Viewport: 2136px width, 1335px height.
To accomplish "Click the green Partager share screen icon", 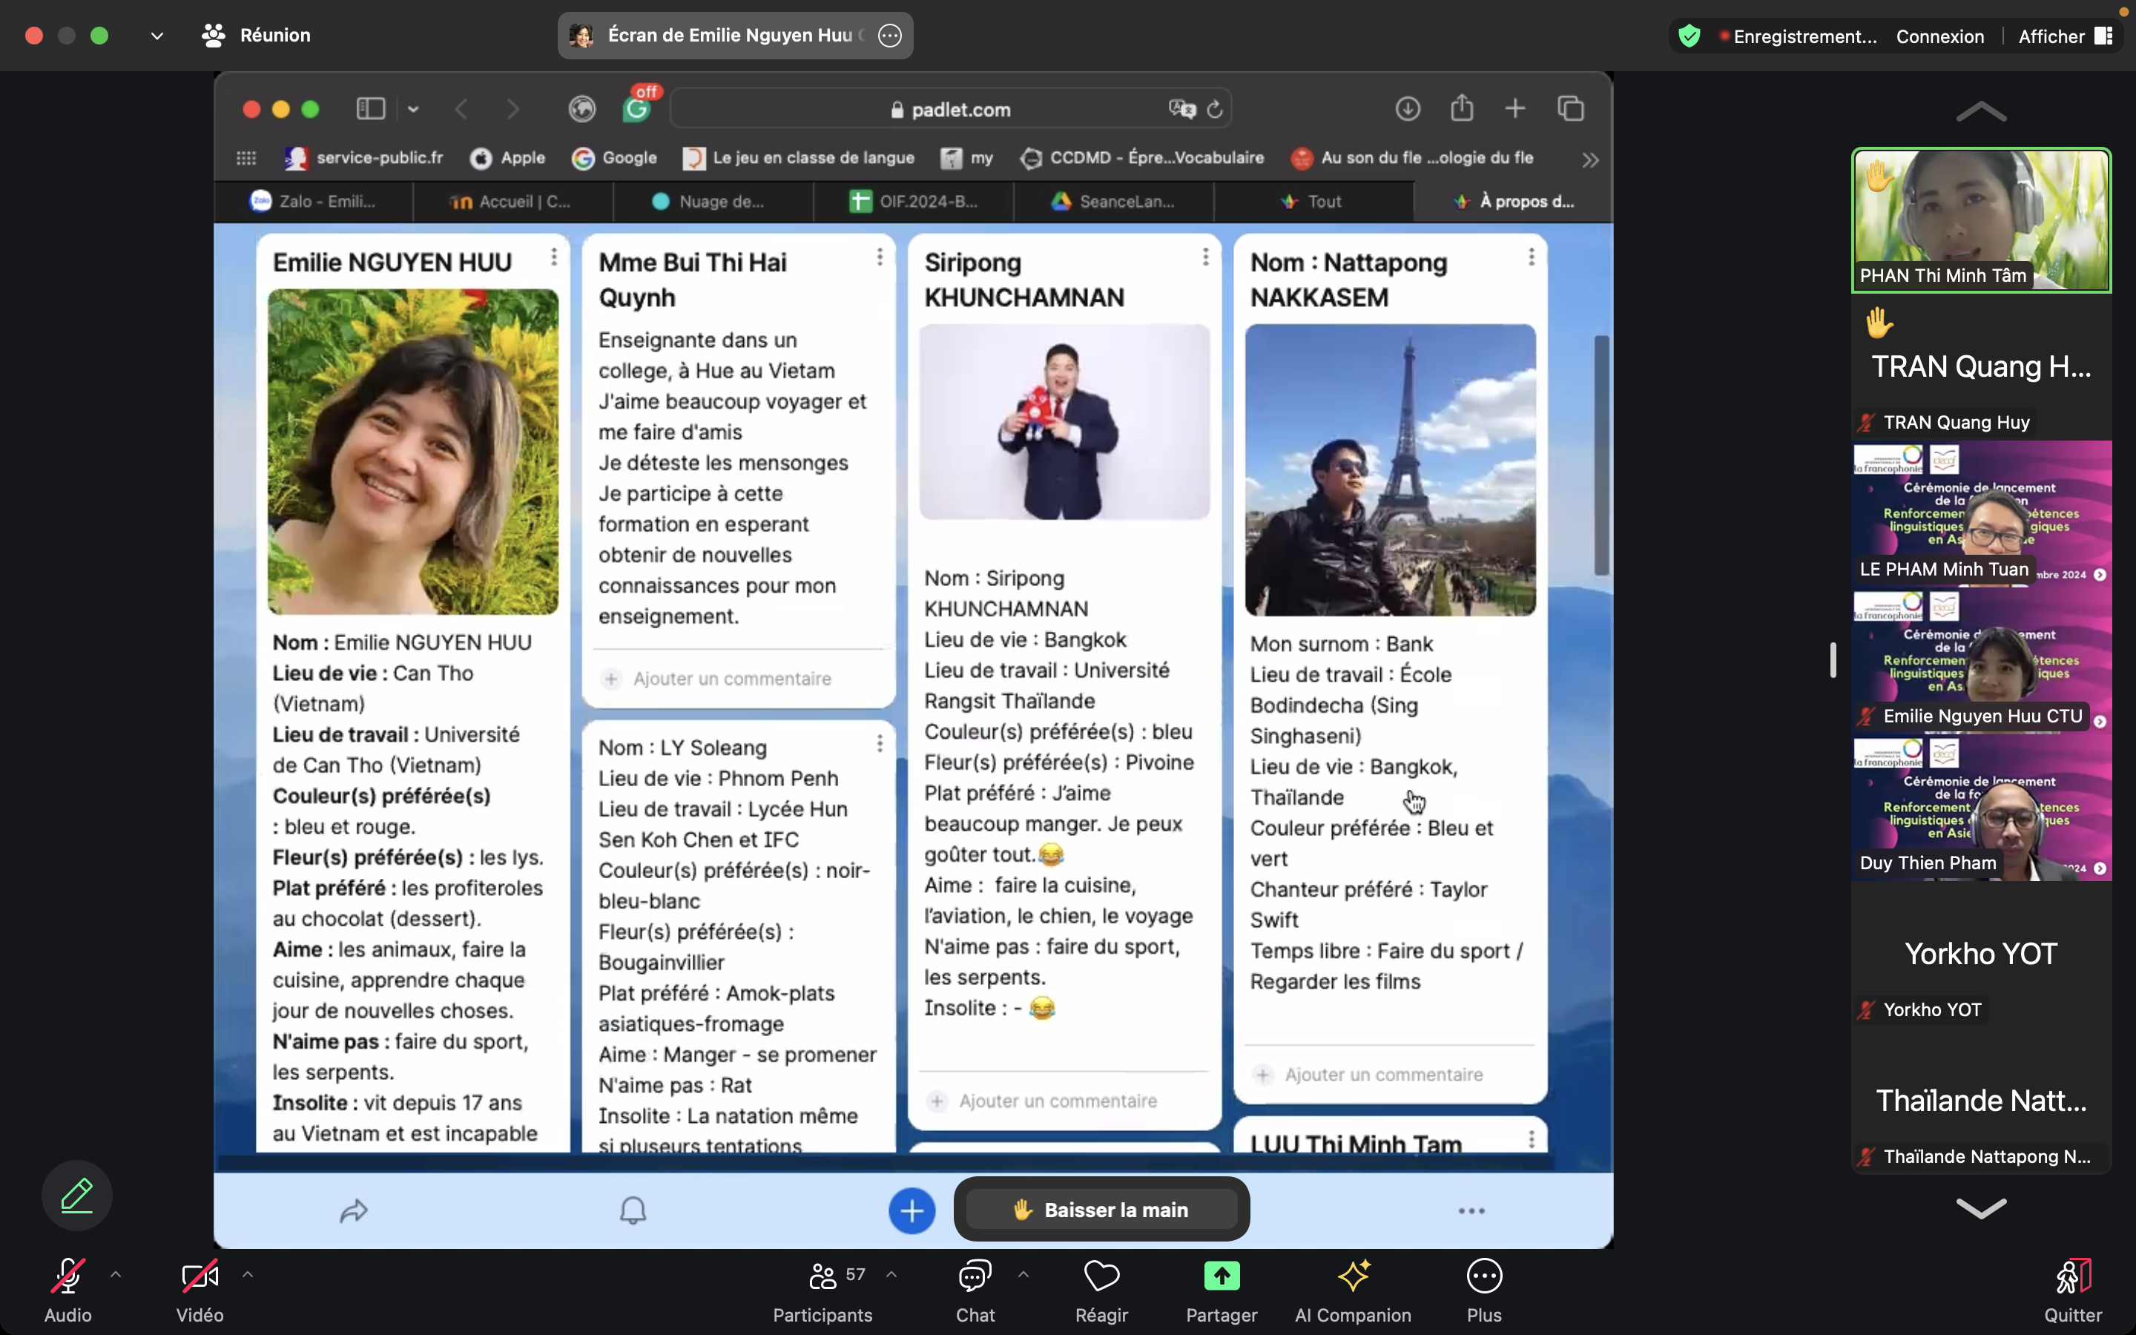I will point(1221,1276).
